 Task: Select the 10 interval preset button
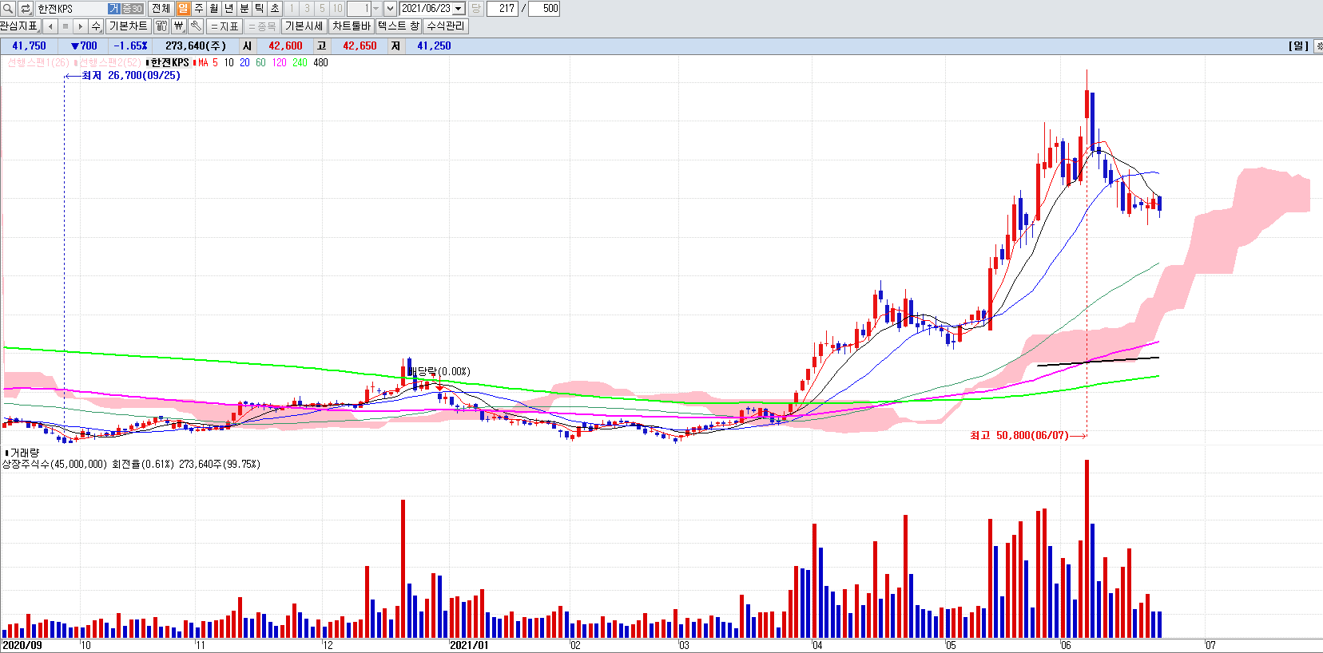click(x=337, y=9)
